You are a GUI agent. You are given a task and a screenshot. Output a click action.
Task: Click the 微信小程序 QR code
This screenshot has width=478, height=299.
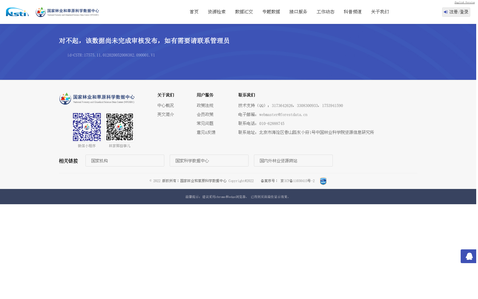[x=87, y=127]
